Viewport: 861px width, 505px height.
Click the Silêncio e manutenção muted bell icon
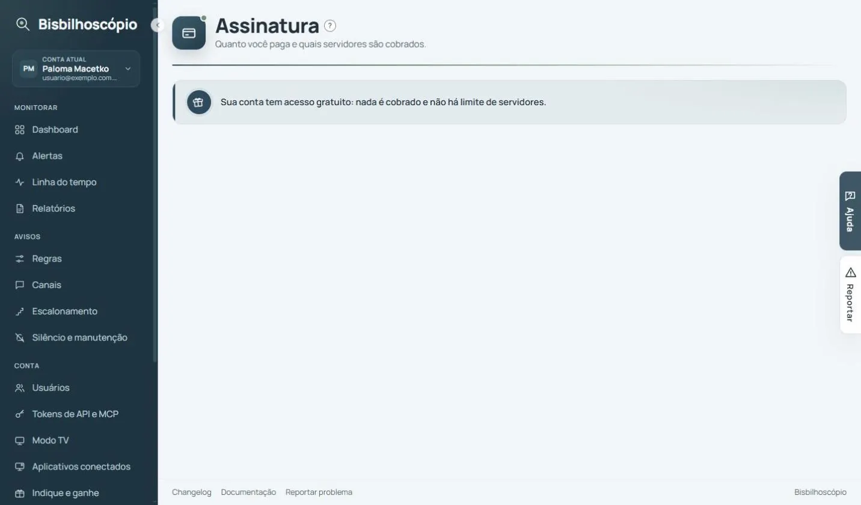20,338
